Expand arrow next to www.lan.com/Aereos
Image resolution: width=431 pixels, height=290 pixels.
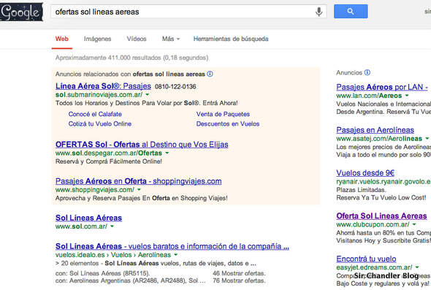click(x=407, y=96)
